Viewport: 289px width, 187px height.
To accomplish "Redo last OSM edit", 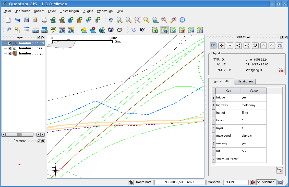I will 272,46.
